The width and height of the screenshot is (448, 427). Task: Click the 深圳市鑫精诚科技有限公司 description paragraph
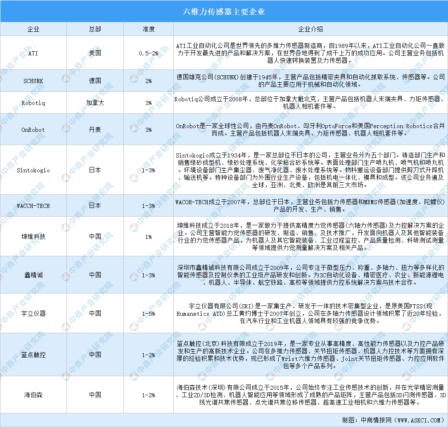[310, 275]
